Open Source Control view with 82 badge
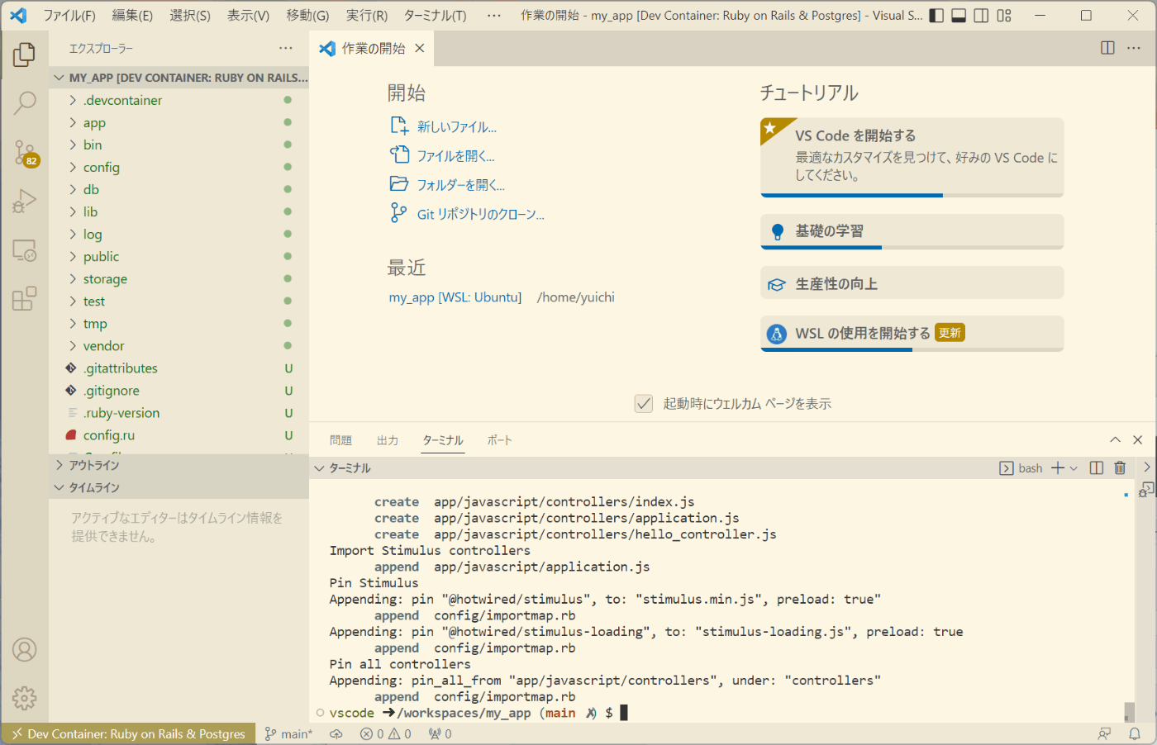Image resolution: width=1157 pixels, height=745 pixels. pyautogui.click(x=24, y=152)
